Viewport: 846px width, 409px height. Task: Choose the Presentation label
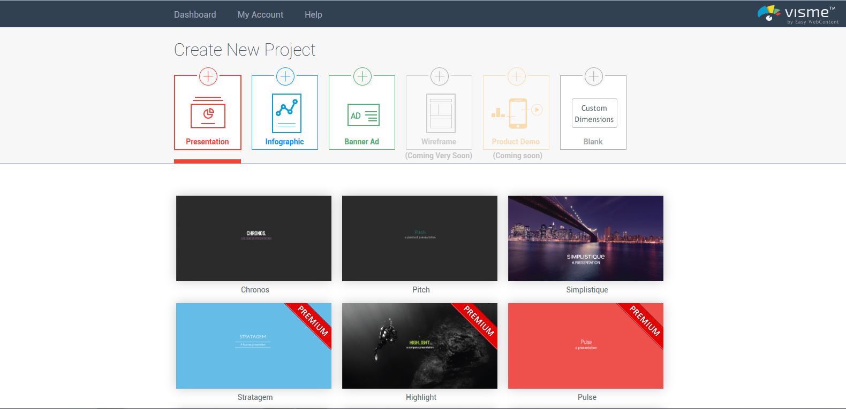[x=207, y=142]
